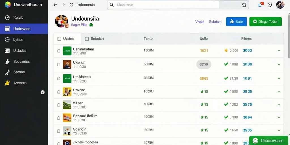This screenshot has height=145, width=290.
Task: Select the Undowan sidebar item
Action: pos(24,29)
